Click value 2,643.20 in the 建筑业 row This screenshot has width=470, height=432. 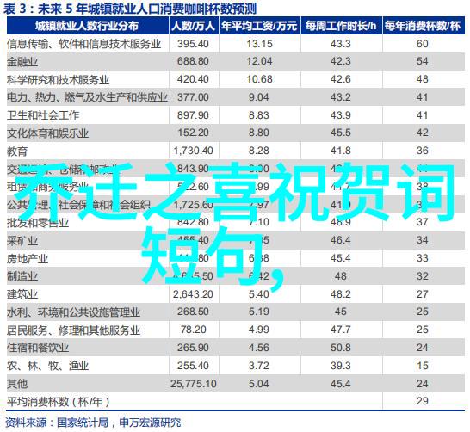(x=193, y=294)
